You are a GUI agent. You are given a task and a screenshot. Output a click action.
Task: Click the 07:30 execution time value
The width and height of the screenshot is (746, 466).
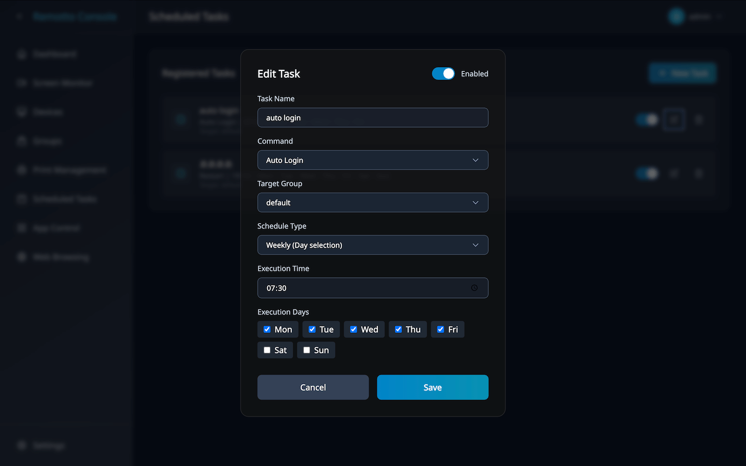277,288
